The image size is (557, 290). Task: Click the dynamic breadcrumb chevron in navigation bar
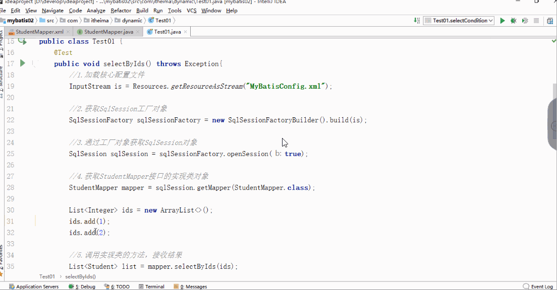[x=144, y=21]
